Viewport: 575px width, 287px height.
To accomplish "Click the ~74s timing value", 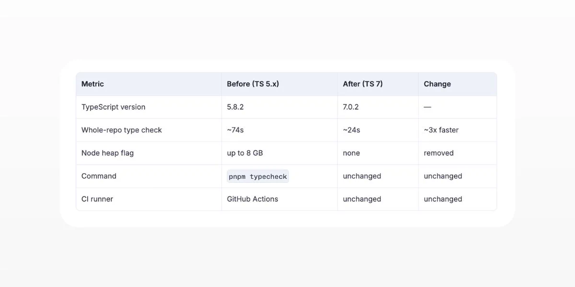I will tap(235, 130).
